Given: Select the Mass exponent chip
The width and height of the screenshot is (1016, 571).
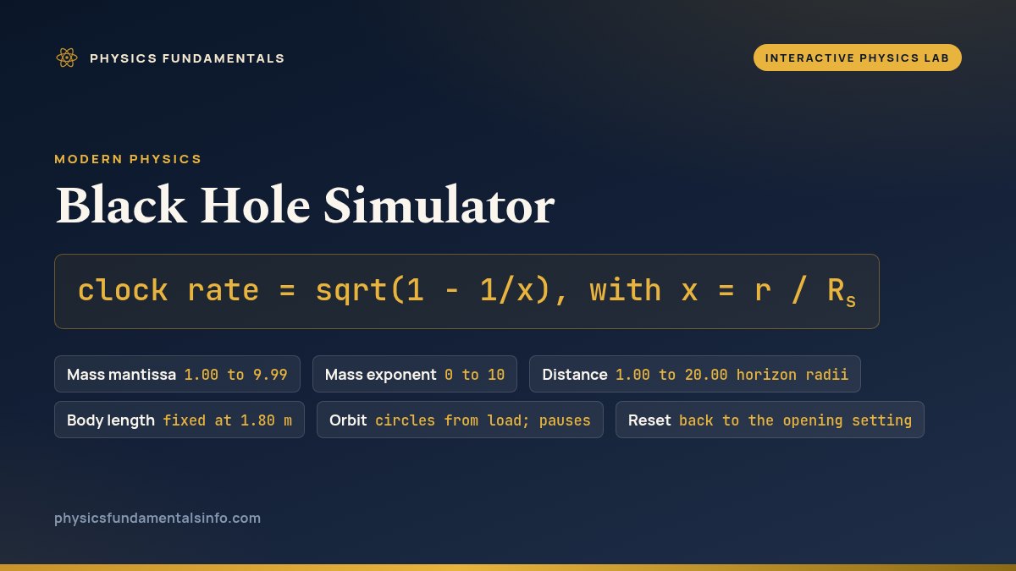Looking at the screenshot, I should (x=415, y=374).
